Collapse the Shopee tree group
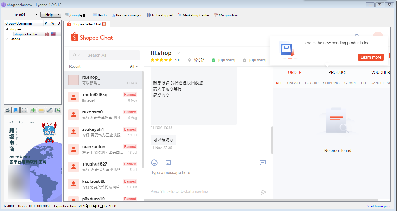 coord(7,29)
